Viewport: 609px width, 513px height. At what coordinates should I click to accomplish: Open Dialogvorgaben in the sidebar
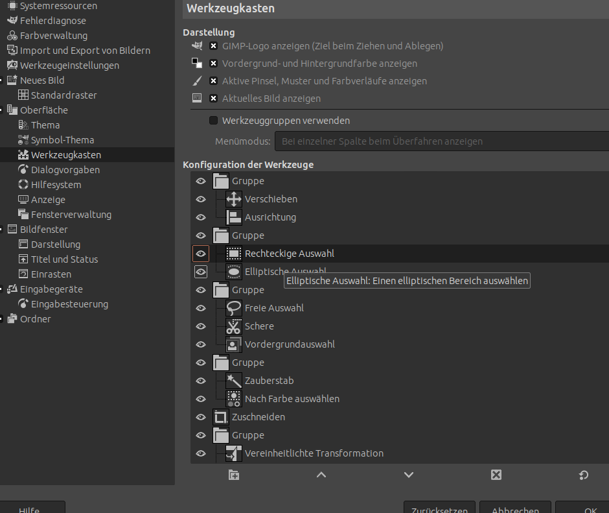pyautogui.click(x=65, y=170)
